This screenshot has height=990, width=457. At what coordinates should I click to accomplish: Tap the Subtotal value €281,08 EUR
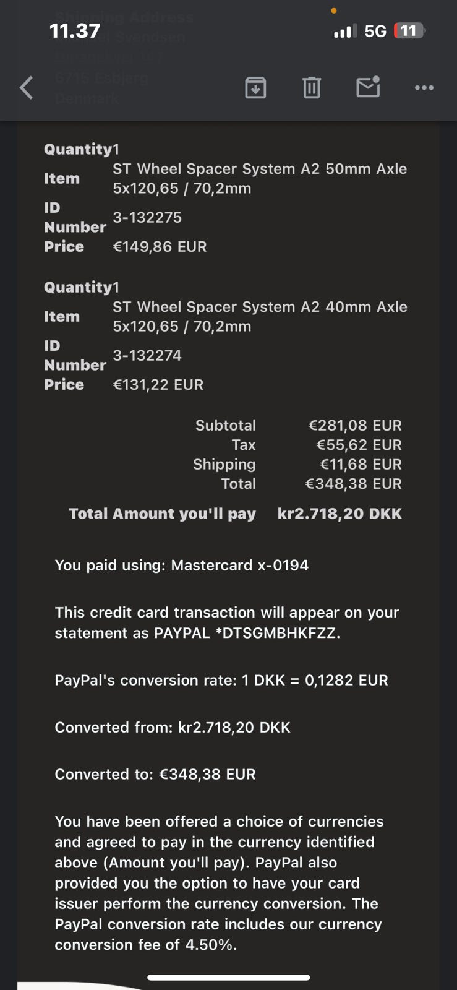355,425
